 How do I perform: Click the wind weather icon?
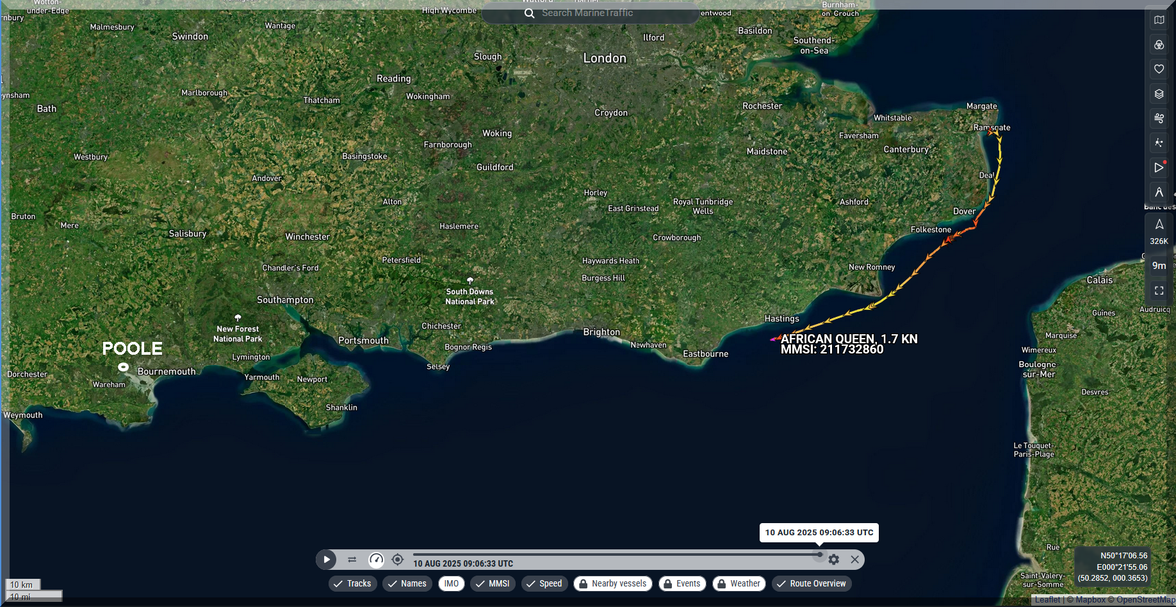pos(1159,118)
